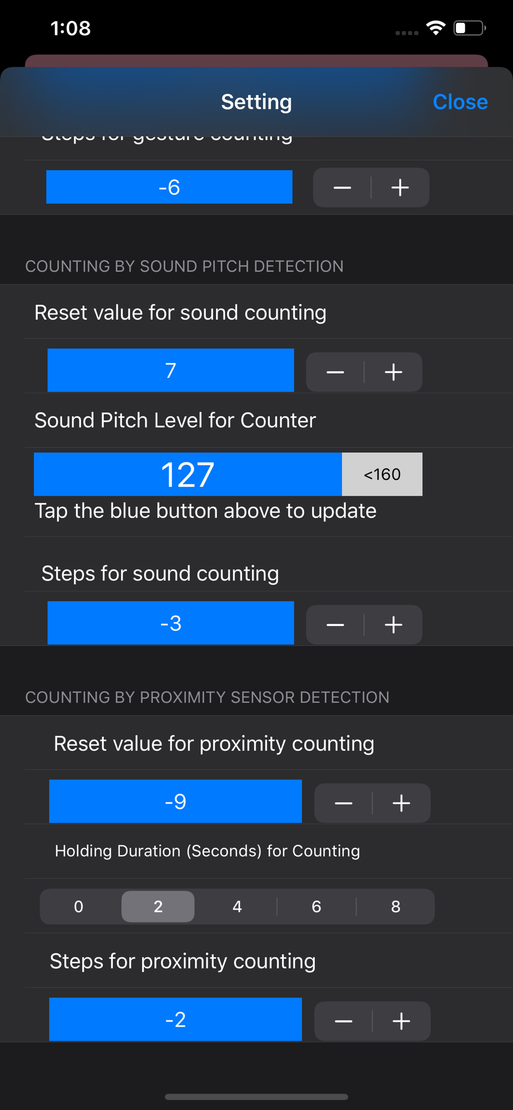Select the 2 seconds duration segment
Image resolution: width=513 pixels, height=1110 pixels.
pos(158,906)
